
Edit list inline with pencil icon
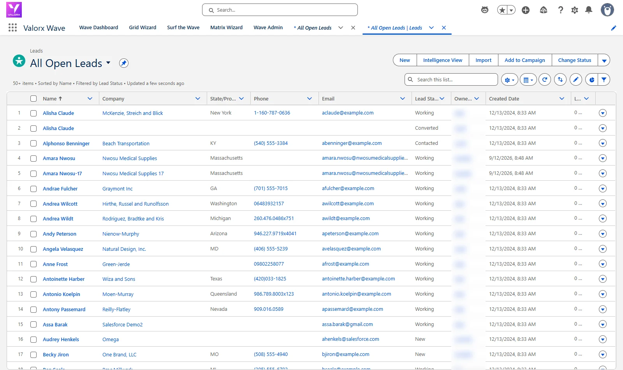[x=576, y=79]
